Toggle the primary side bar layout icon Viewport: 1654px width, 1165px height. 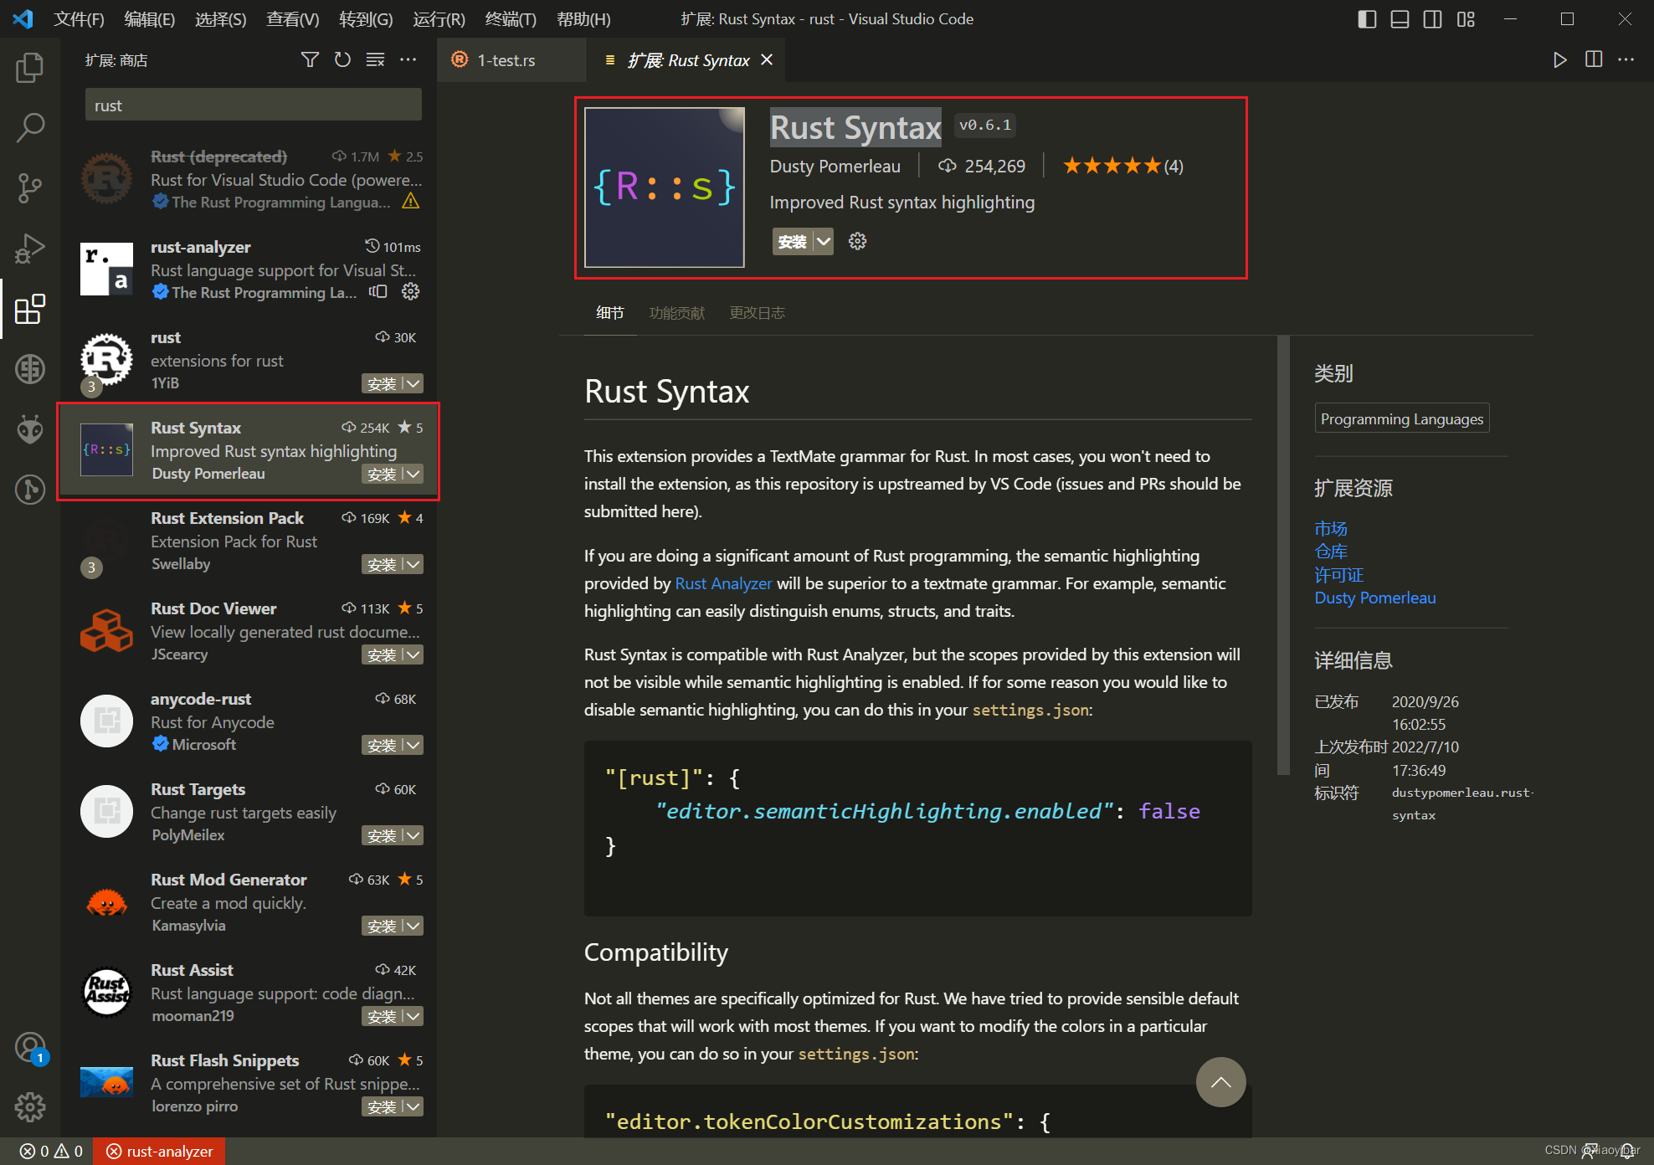click(x=1367, y=18)
